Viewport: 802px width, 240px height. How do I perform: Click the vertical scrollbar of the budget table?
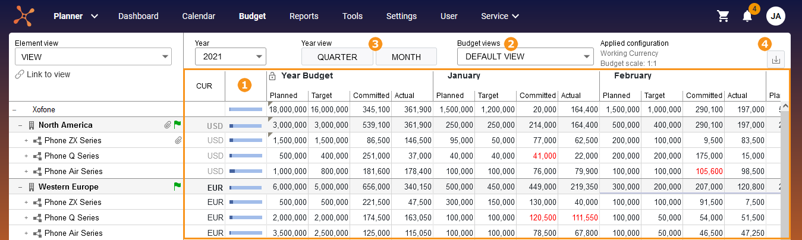coord(785,169)
